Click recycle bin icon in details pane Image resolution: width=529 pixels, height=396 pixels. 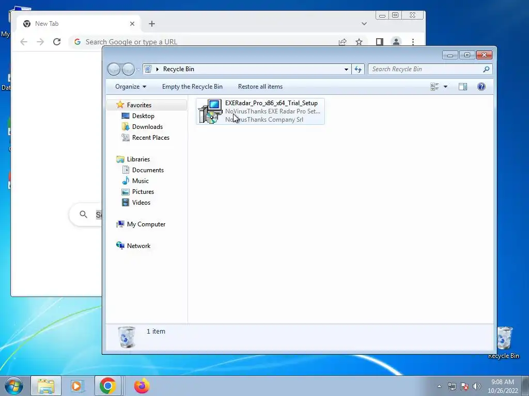click(127, 337)
